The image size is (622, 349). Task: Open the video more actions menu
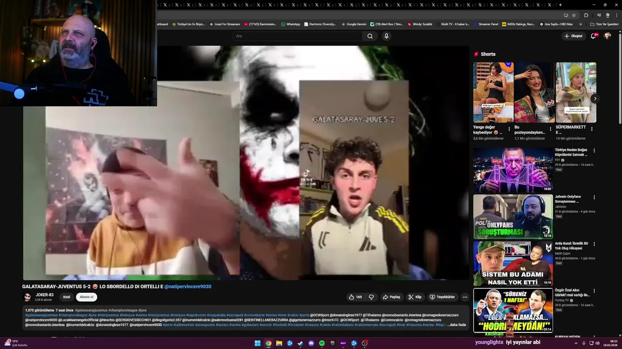coord(465,297)
